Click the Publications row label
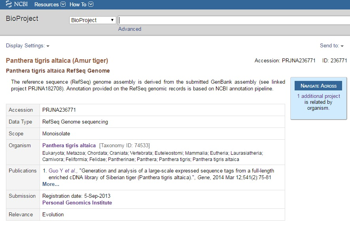350x225 pixels. (x=23, y=171)
